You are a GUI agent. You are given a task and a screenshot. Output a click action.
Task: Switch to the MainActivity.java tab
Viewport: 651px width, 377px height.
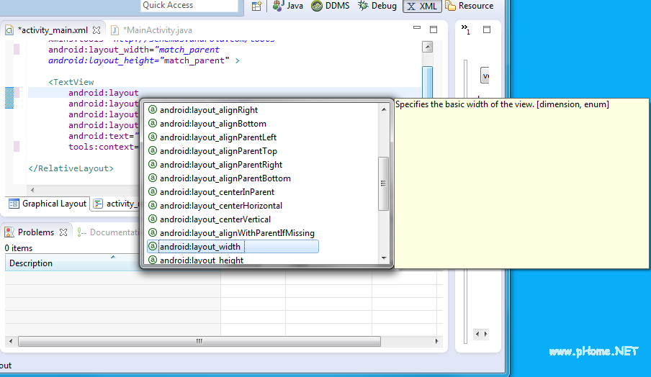(x=152, y=30)
